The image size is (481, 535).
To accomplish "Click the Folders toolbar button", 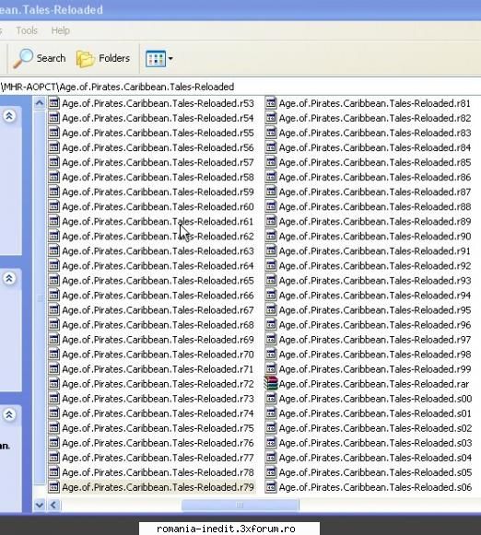I will 103,58.
